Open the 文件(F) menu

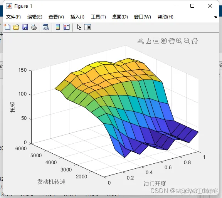coord(13,17)
